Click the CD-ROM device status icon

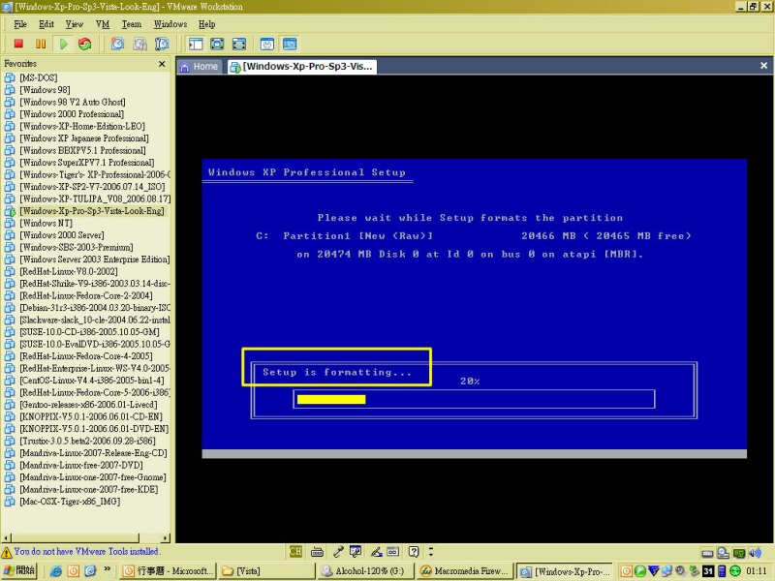[723, 552]
